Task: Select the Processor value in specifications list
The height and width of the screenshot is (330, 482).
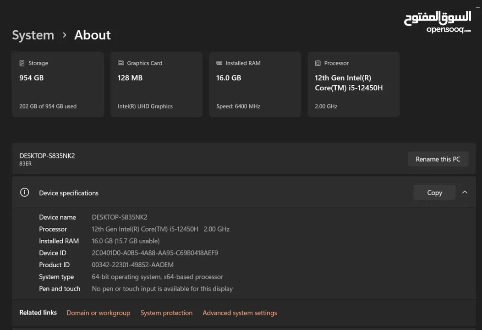Action: pos(160,229)
